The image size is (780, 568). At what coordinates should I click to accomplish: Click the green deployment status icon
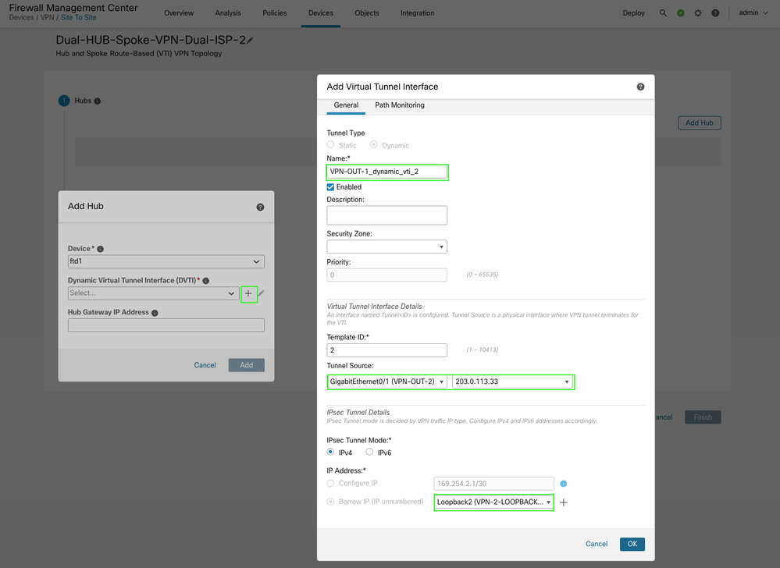point(681,13)
